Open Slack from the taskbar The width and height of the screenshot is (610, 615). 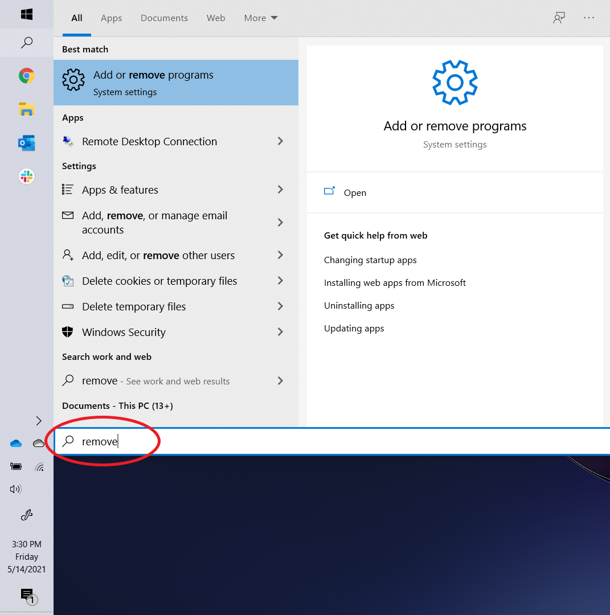(26, 177)
